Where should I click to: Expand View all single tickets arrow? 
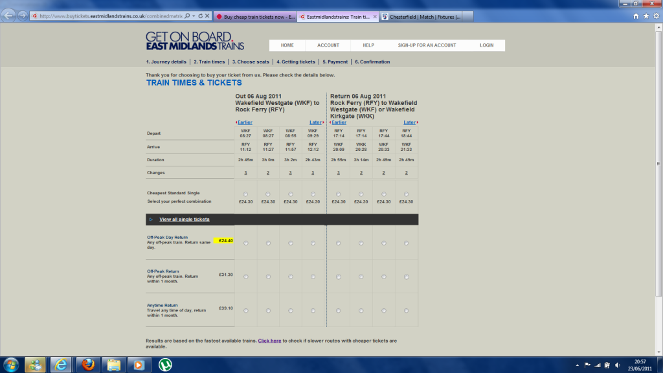(151, 220)
